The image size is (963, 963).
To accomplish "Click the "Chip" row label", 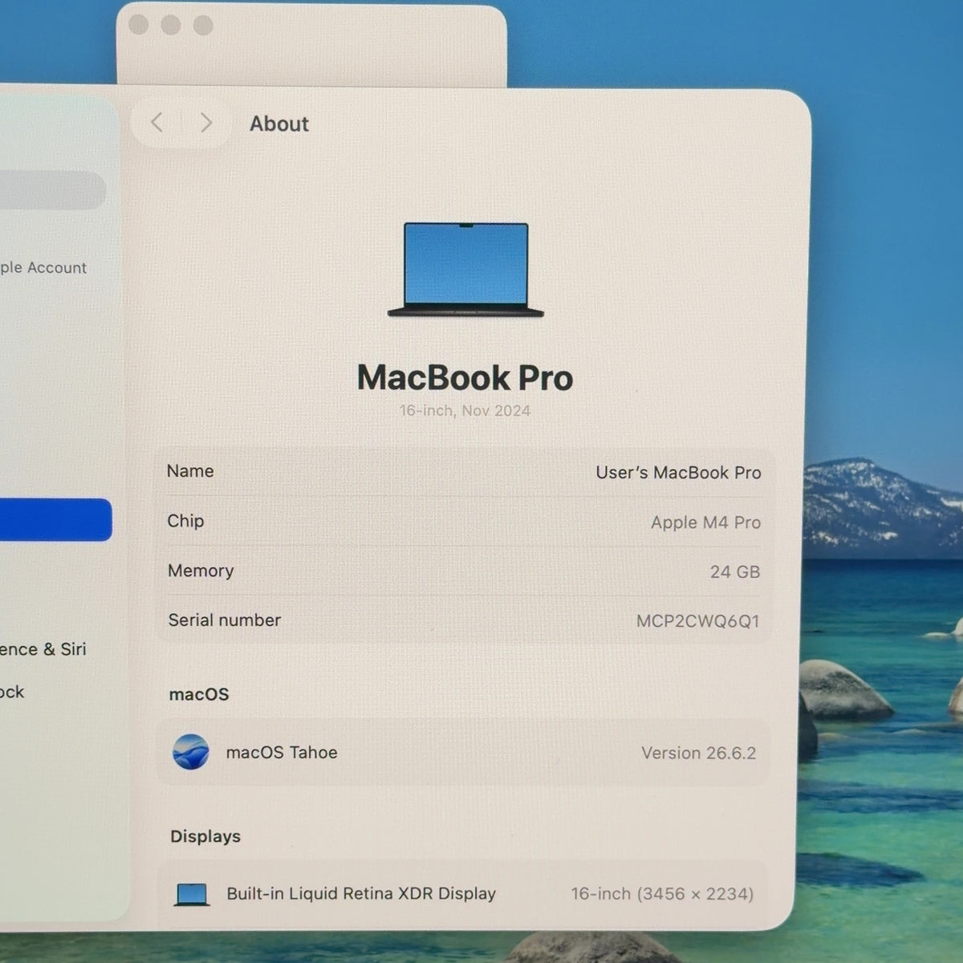I will [x=185, y=521].
